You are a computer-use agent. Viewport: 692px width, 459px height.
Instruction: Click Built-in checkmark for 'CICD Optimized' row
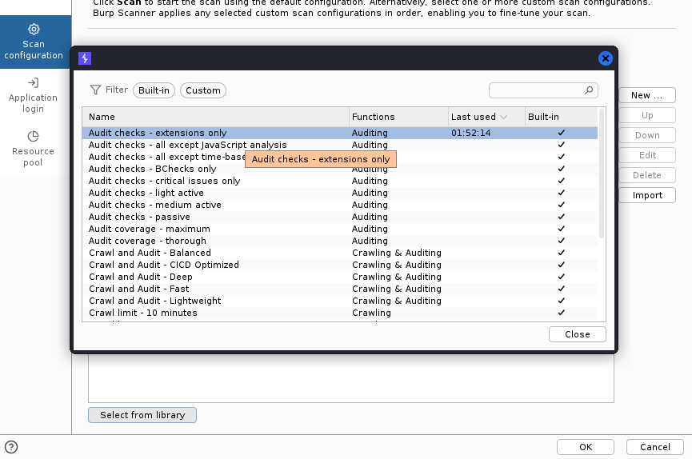[x=562, y=265]
